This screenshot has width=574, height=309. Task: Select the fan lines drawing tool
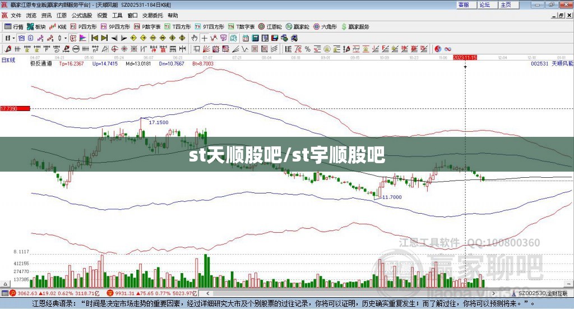click(206, 49)
